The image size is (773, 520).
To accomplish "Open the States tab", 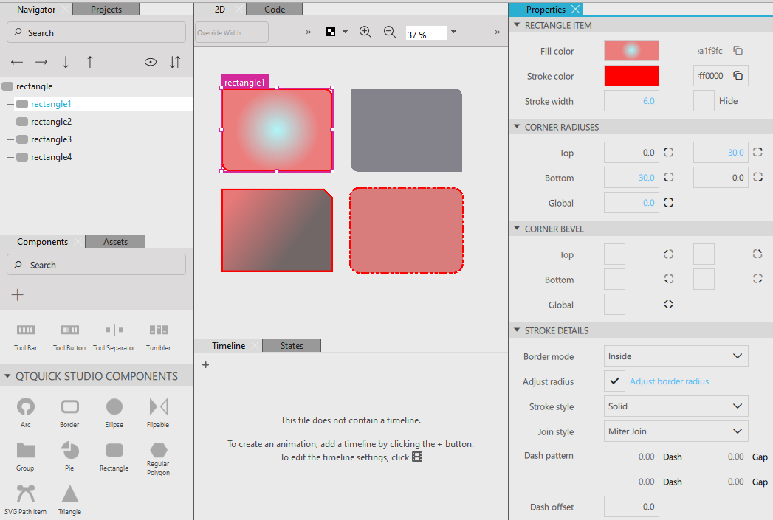I will click(292, 346).
